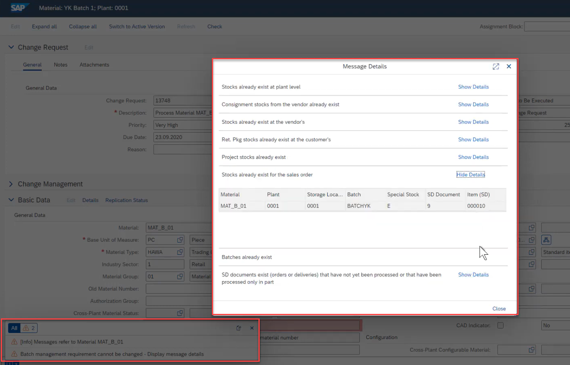
Task: Click the hierarchy icon beside value help
Action: (546, 240)
